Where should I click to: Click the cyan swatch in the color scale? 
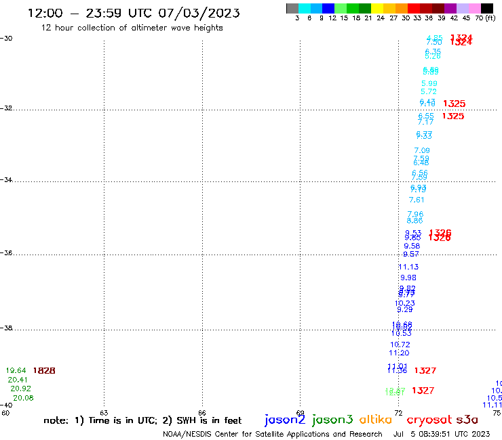[305, 8]
